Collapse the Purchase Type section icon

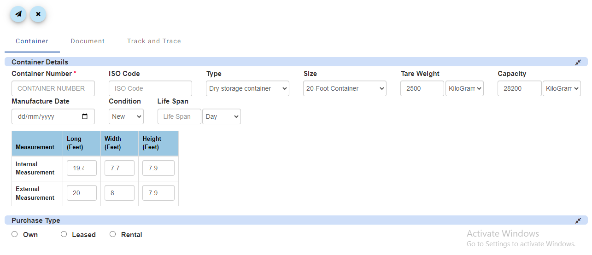578,220
